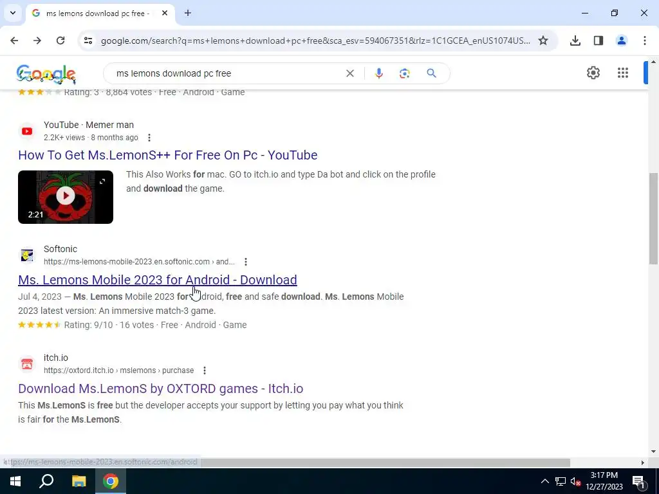Open network status tray icon

pos(561,481)
